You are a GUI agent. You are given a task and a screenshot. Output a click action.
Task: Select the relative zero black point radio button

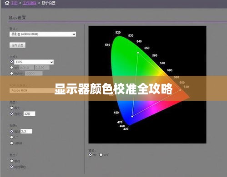[x=11, y=167]
